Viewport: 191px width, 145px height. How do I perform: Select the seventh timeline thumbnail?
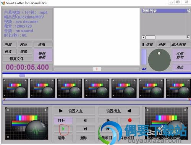tap(178, 88)
